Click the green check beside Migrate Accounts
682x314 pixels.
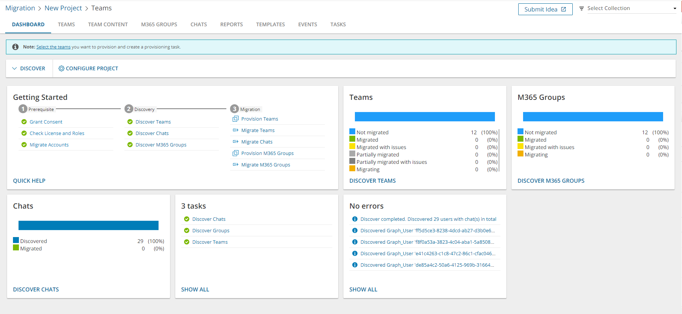click(24, 145)
